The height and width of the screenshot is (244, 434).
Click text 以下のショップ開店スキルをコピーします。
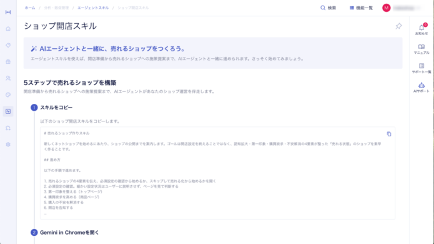tap(80, 121)
